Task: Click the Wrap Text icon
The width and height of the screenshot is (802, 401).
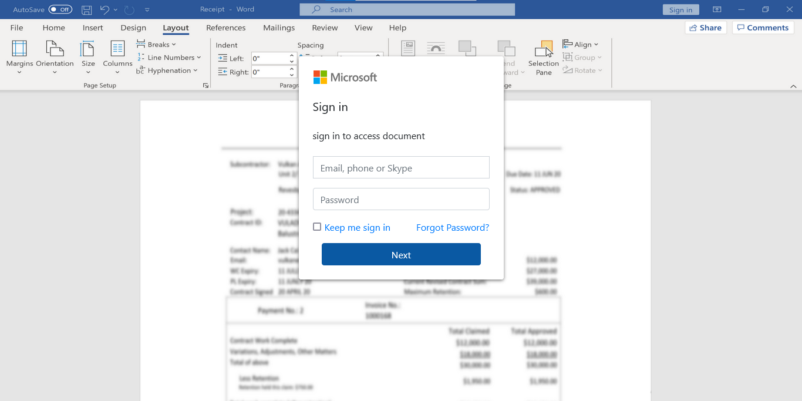Action: coord(436,48)
